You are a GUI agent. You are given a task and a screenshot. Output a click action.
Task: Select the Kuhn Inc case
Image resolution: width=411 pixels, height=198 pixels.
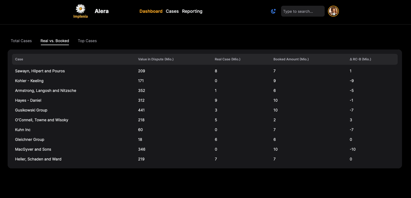point(23,130)
